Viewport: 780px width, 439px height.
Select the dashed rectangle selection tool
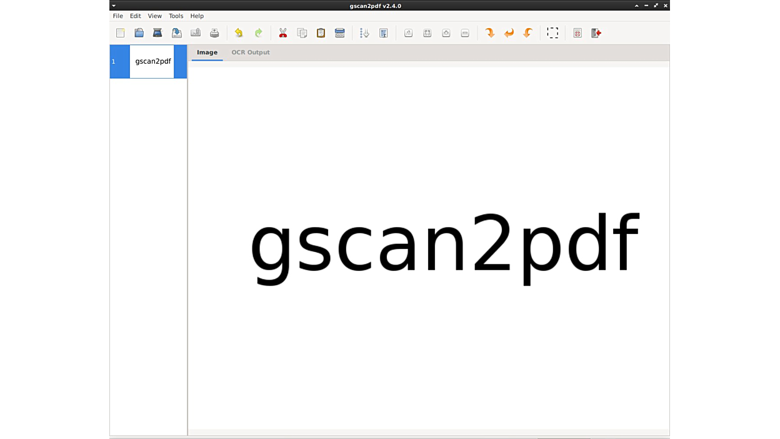pyautogui.click(x=552, y=33)
